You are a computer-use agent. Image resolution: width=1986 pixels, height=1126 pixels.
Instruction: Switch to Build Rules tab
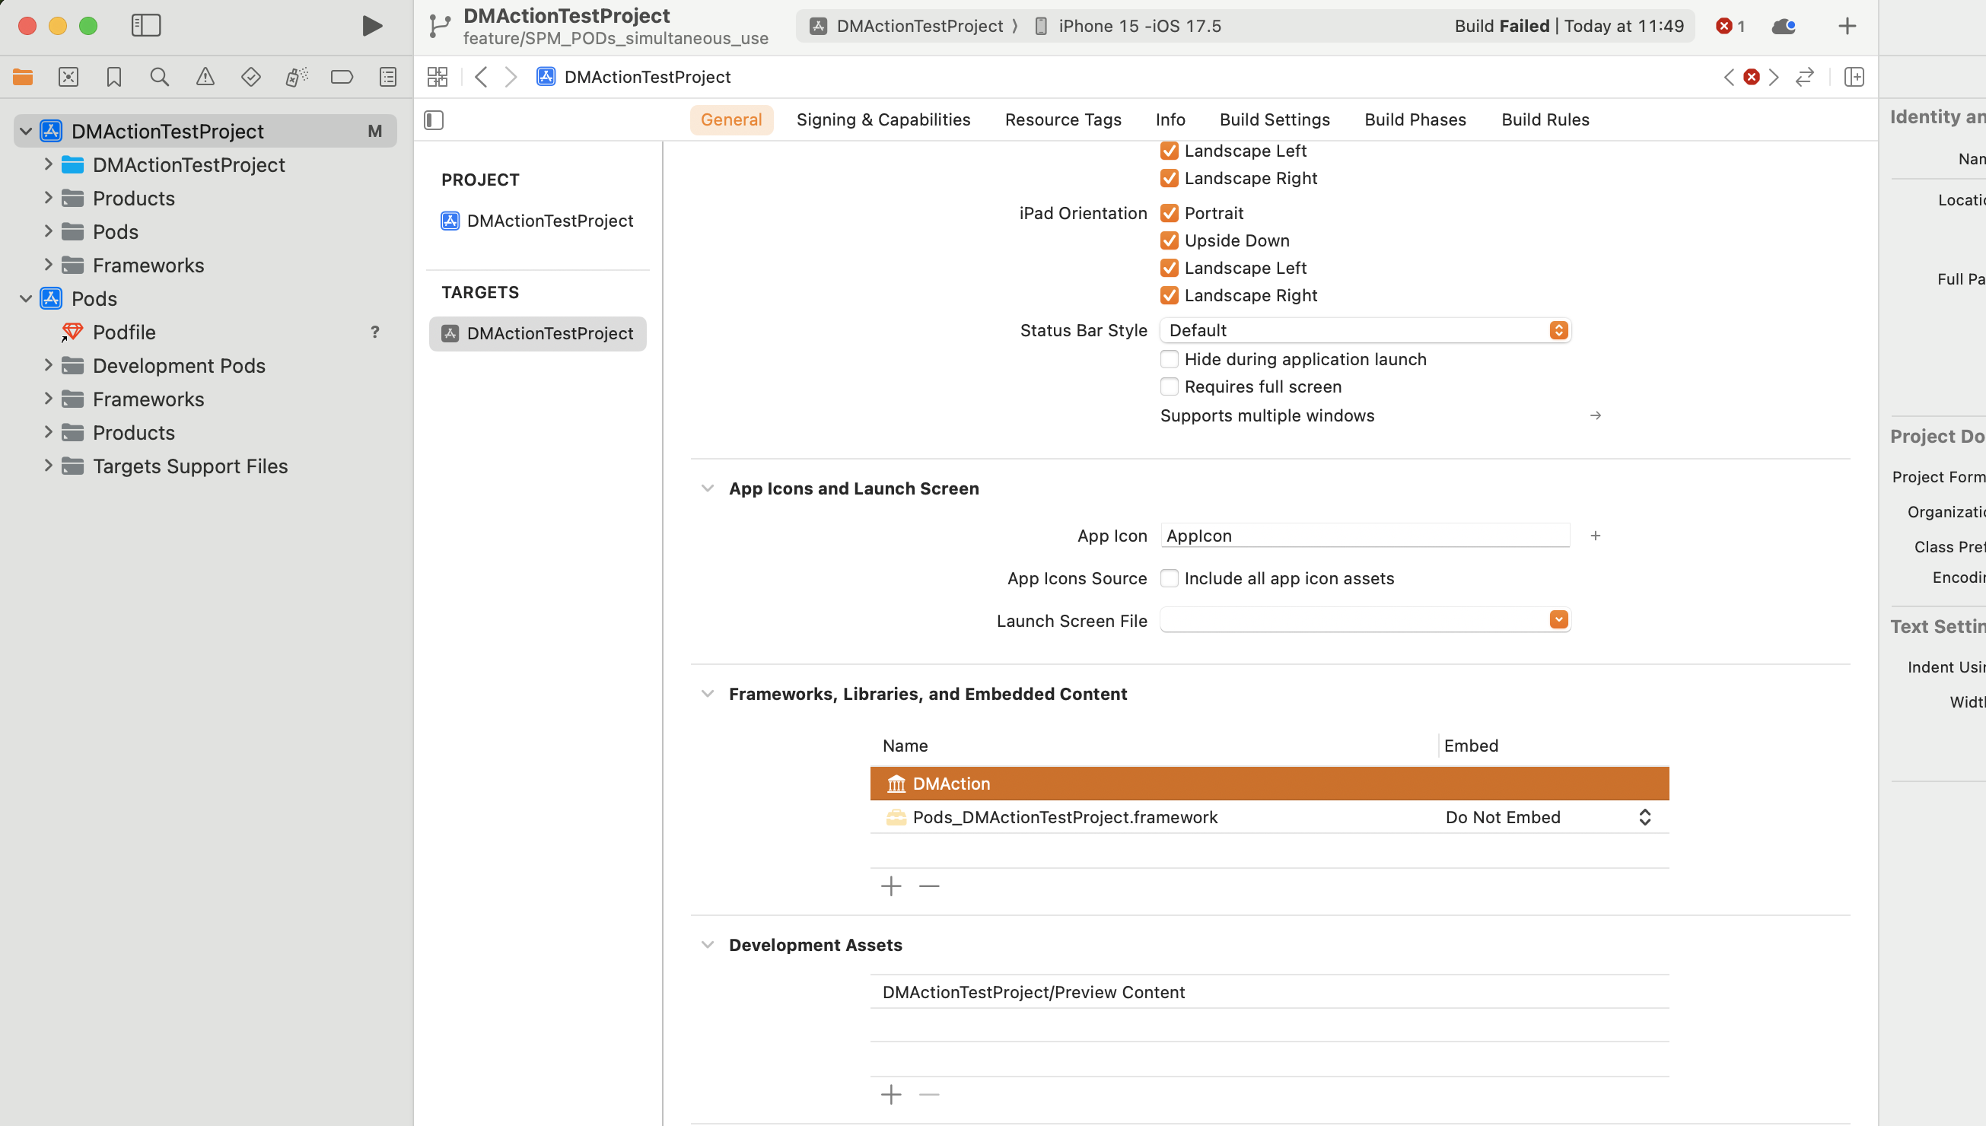1545,120
